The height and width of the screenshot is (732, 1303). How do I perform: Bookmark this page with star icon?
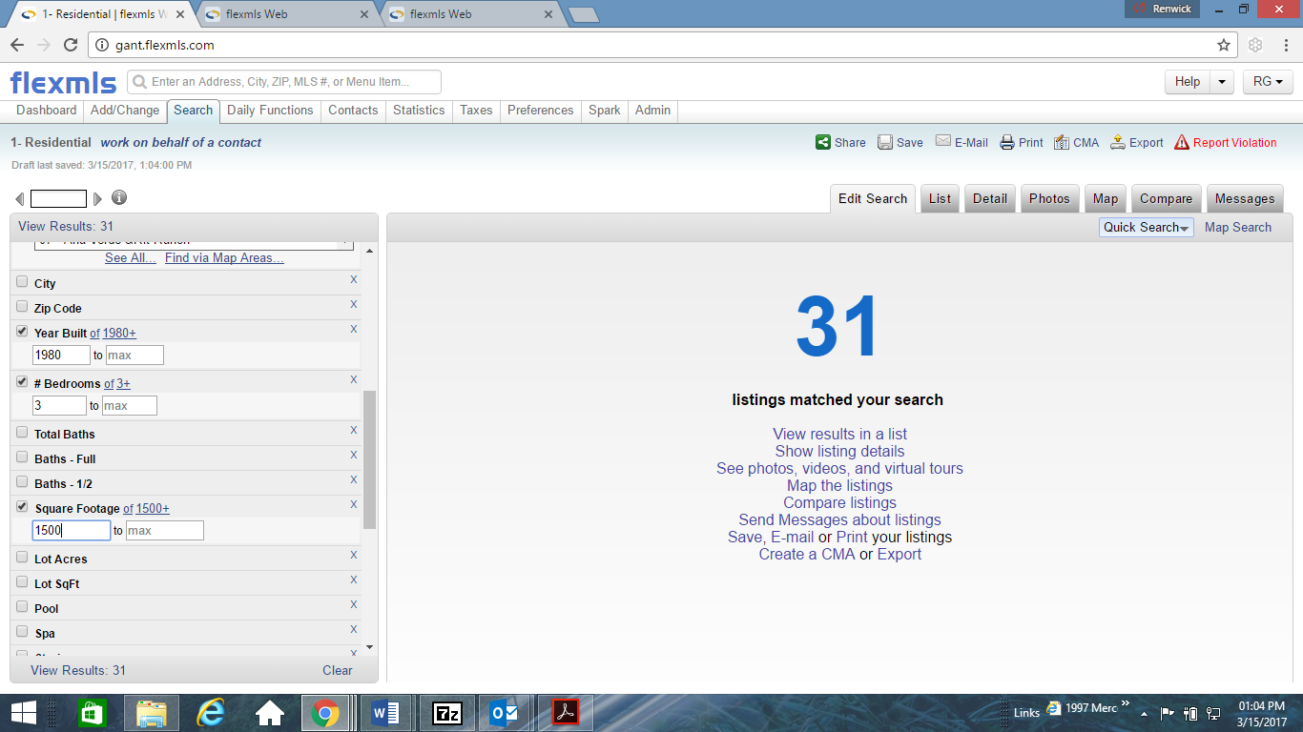tap(1224, 45)
